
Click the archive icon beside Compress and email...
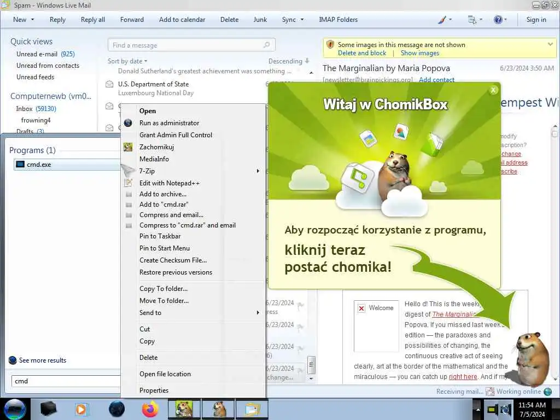(129, 215)
